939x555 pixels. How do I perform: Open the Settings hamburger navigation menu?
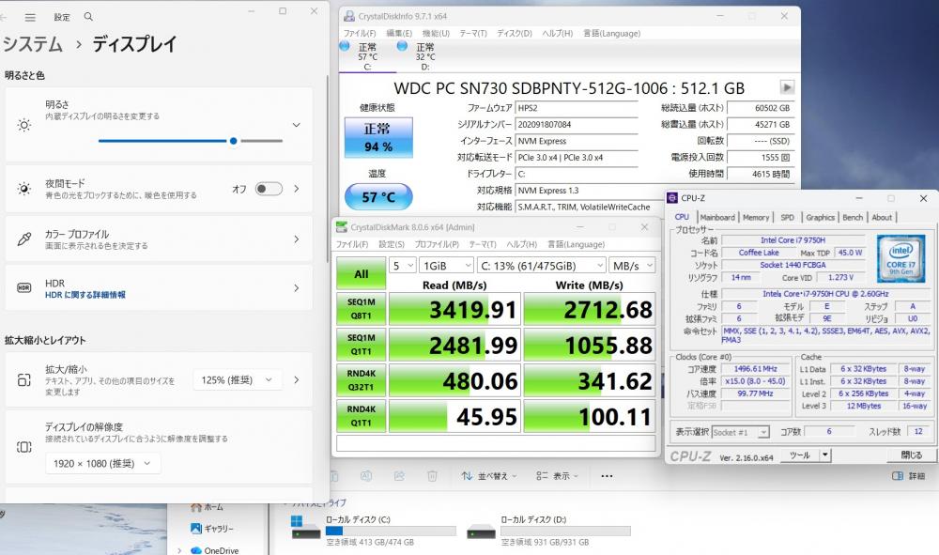pyautogui.click(x=30, y=17)
